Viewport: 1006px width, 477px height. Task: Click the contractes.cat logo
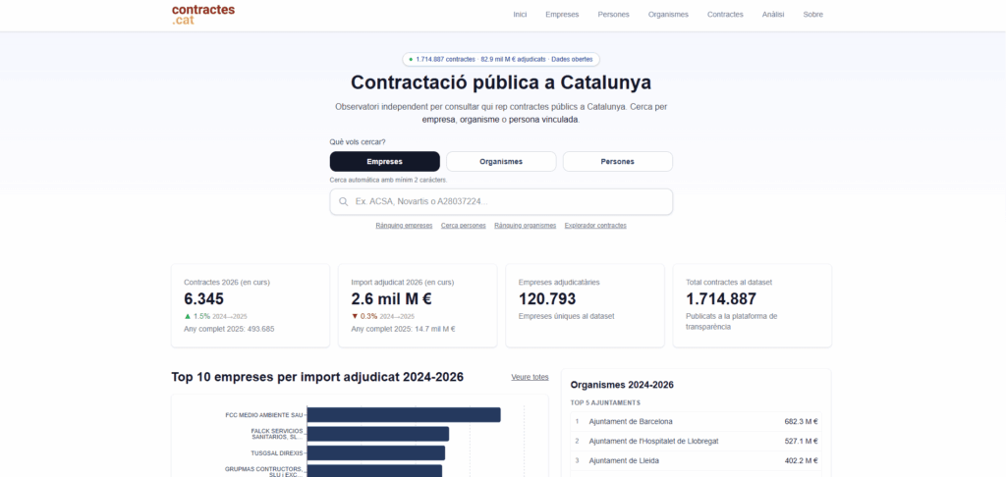(x=203, y=15)
